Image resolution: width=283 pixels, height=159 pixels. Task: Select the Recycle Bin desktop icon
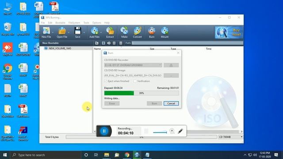click(8, 29)
